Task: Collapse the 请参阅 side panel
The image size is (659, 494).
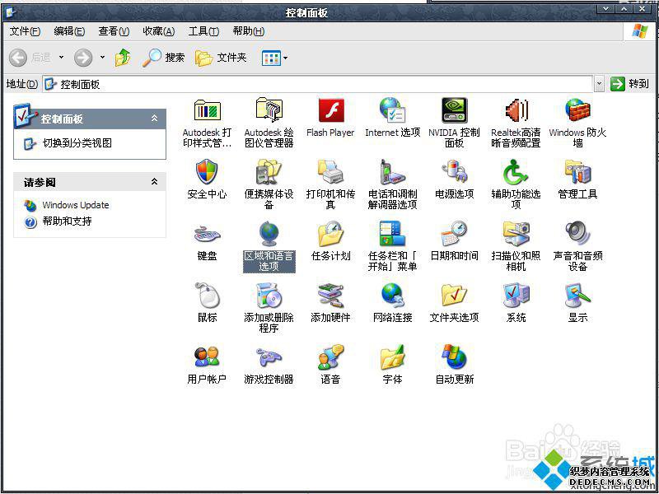Action: [154, 182]
